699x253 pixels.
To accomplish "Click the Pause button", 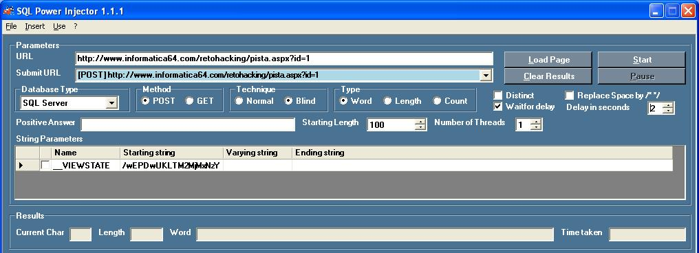I will point(641,76).
